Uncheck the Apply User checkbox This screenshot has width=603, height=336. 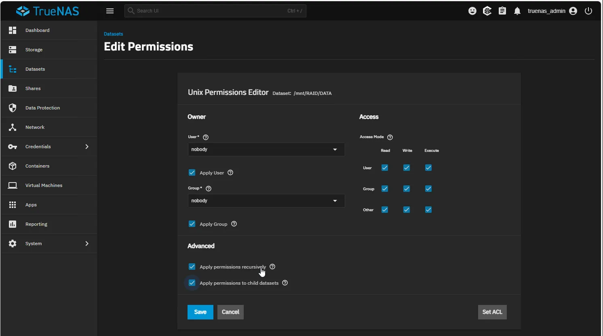click(192, 172)
